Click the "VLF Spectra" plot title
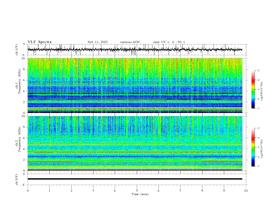The width and height of the screenshot is (277, 214). pyautogui.click(x=40, y=42)
